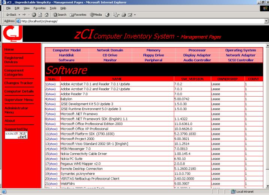Select the Memory category
Screen dimensions: 269x195
click(x=153, y=50)
